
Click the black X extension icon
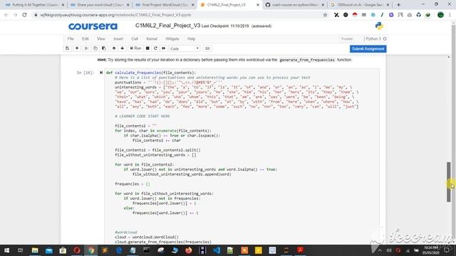click(336, 15)
